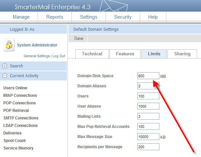Click Recipients per Message field

148,147
